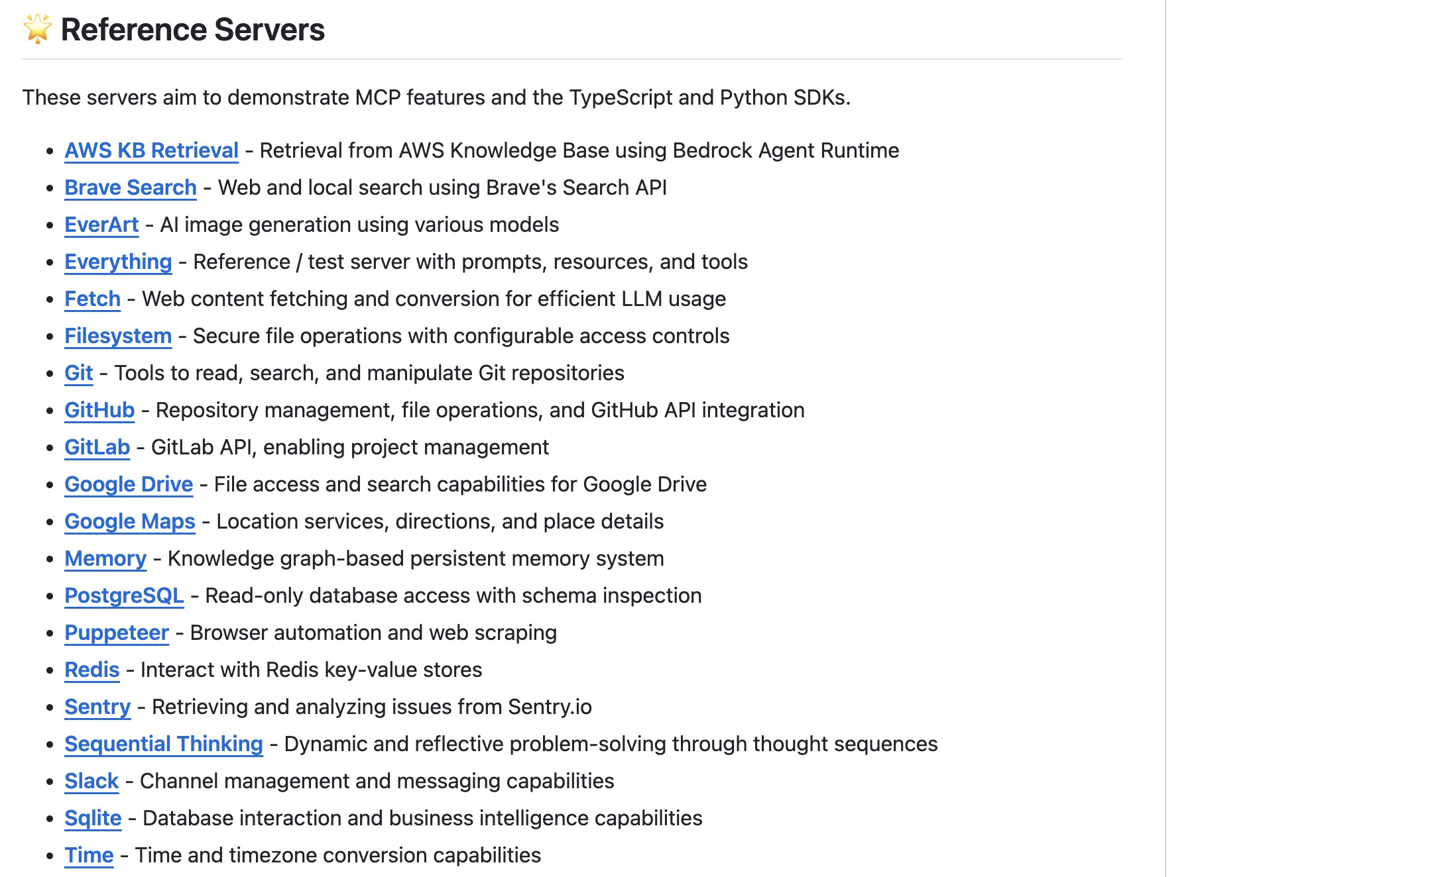Viewport: 1440px width, 877px height.
Task: Go to the Sequential Thinking link
Action: [x=163, y=744]
